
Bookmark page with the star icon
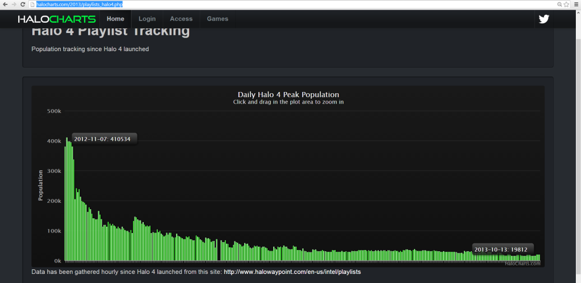(x=566, y=5)
